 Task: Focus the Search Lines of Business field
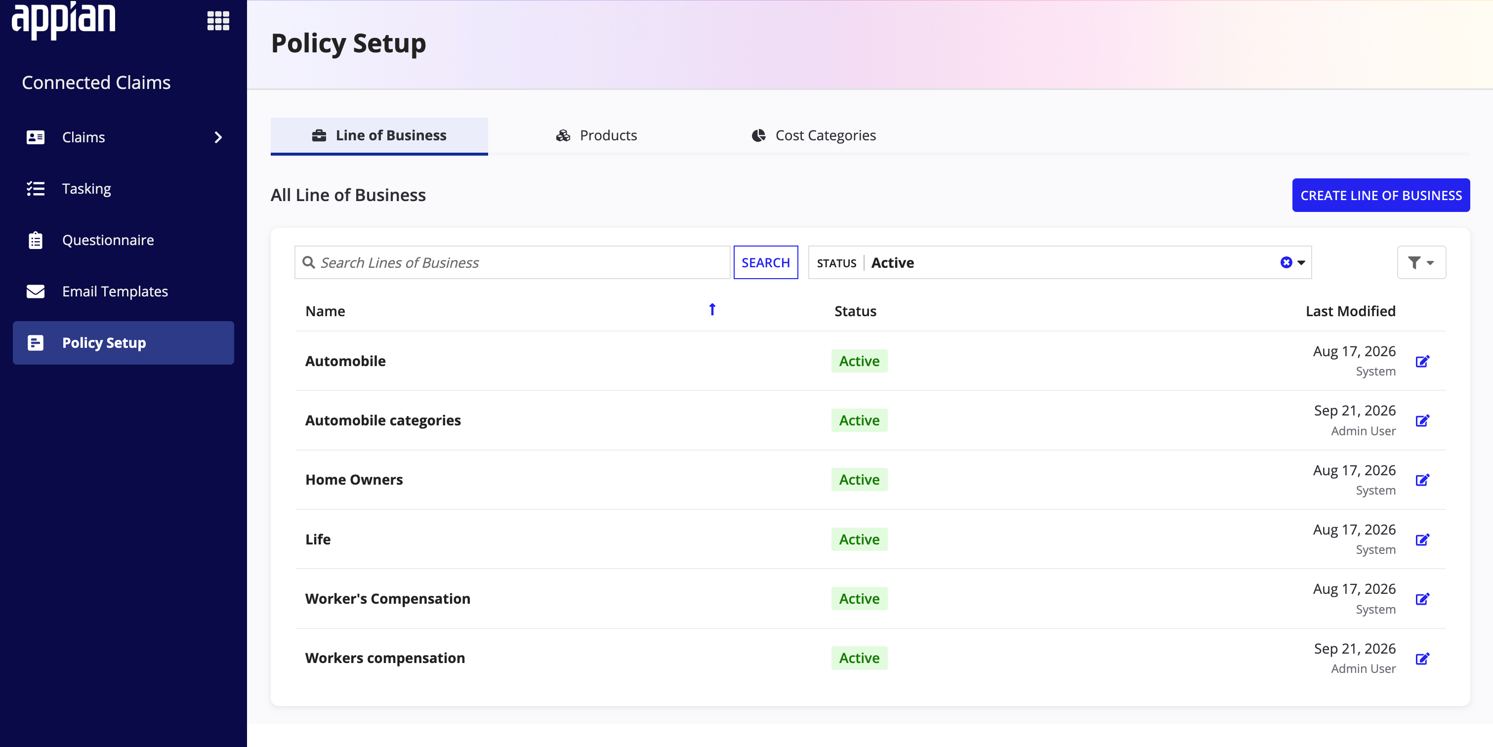(x=512, y=262)
